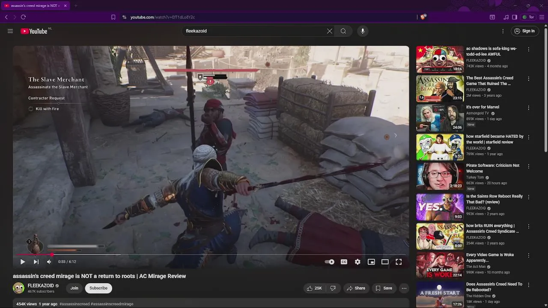
Task: Click the magnifier search button
Action: (343, 31)
